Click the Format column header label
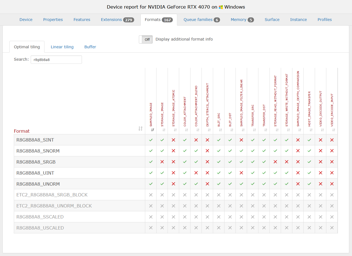Screen dimensions: 352x256 click(x=22, y=131)
